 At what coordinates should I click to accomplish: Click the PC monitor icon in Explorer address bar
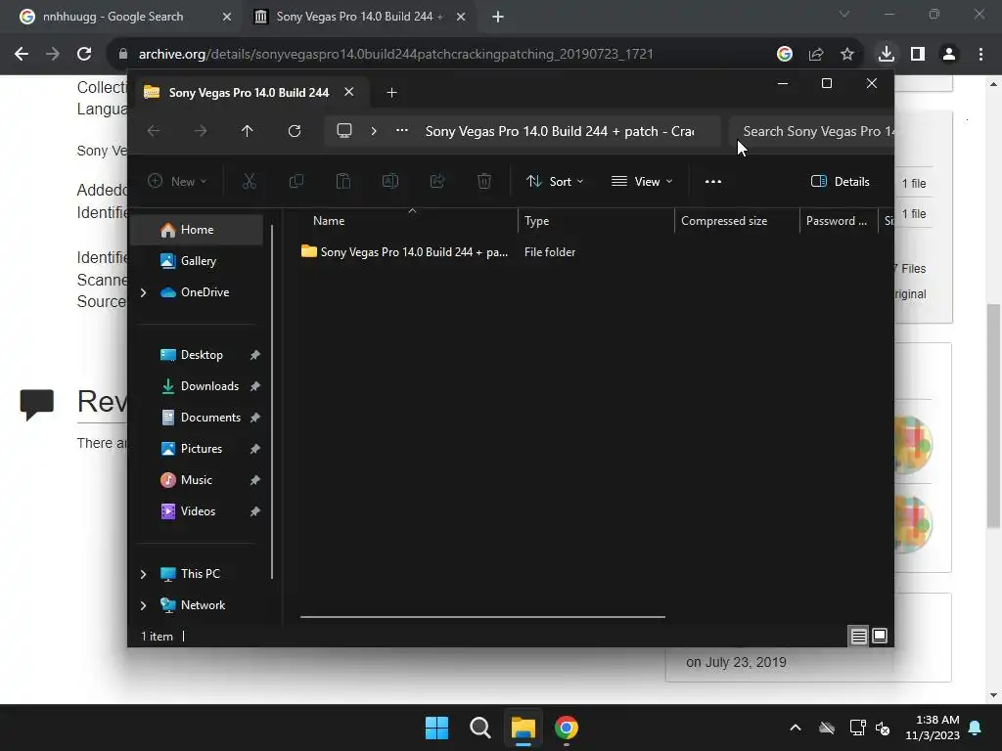click(344, 131)
